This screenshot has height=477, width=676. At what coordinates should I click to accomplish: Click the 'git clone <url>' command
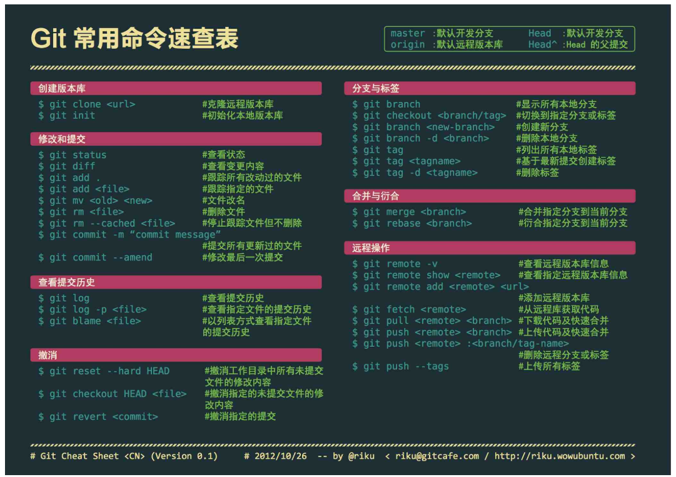coord(87,105)
